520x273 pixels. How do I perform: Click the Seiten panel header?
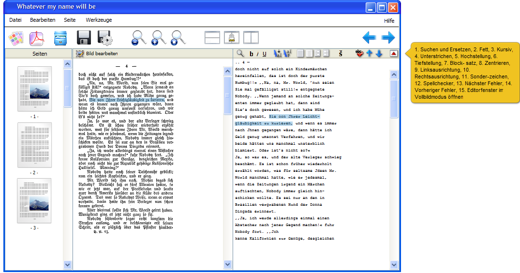(x=40, y=54)
